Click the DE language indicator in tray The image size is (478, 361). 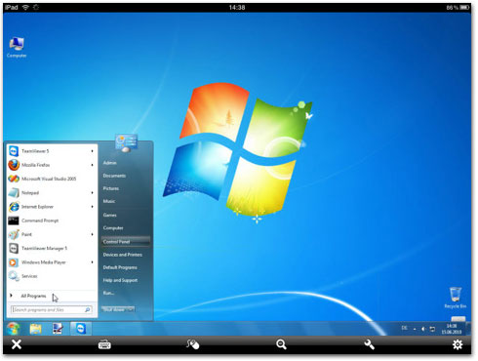(x=404, y=328)
